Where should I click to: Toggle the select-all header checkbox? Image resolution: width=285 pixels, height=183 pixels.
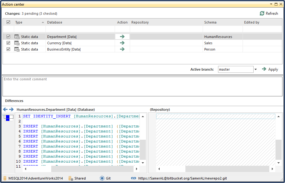[8, 22]
